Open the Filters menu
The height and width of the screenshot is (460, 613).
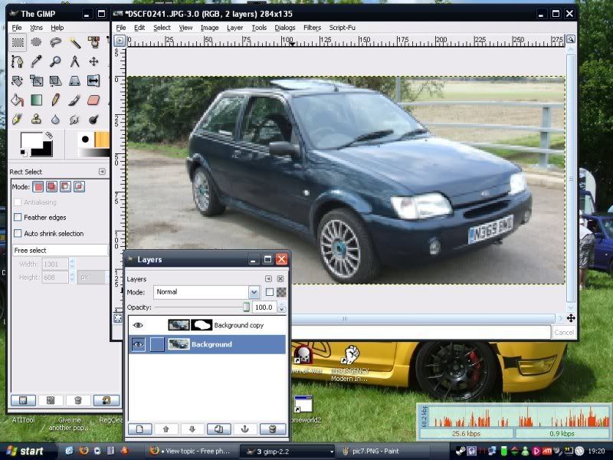pos(312,28)
